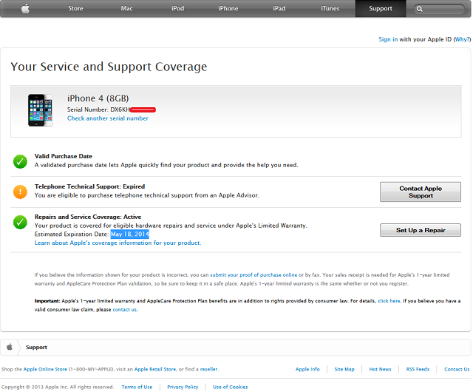Follow the click here consumer law link
The image size is (473, 392).
coord(389,301)
